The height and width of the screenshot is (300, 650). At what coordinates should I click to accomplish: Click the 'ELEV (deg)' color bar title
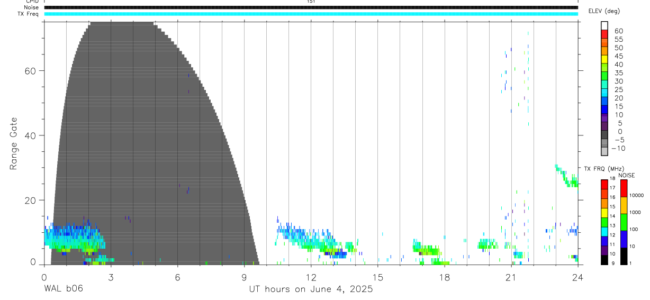(x=604, y=11)
